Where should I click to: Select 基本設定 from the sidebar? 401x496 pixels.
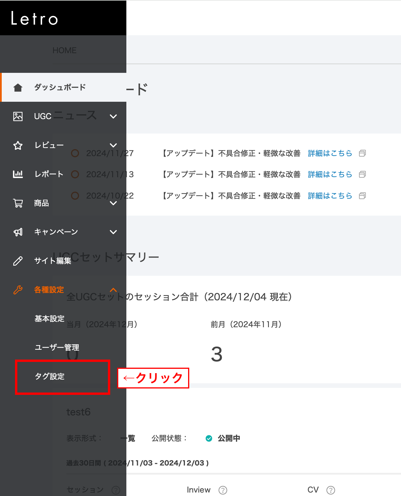pyautogui.click(x=50, y=319)
